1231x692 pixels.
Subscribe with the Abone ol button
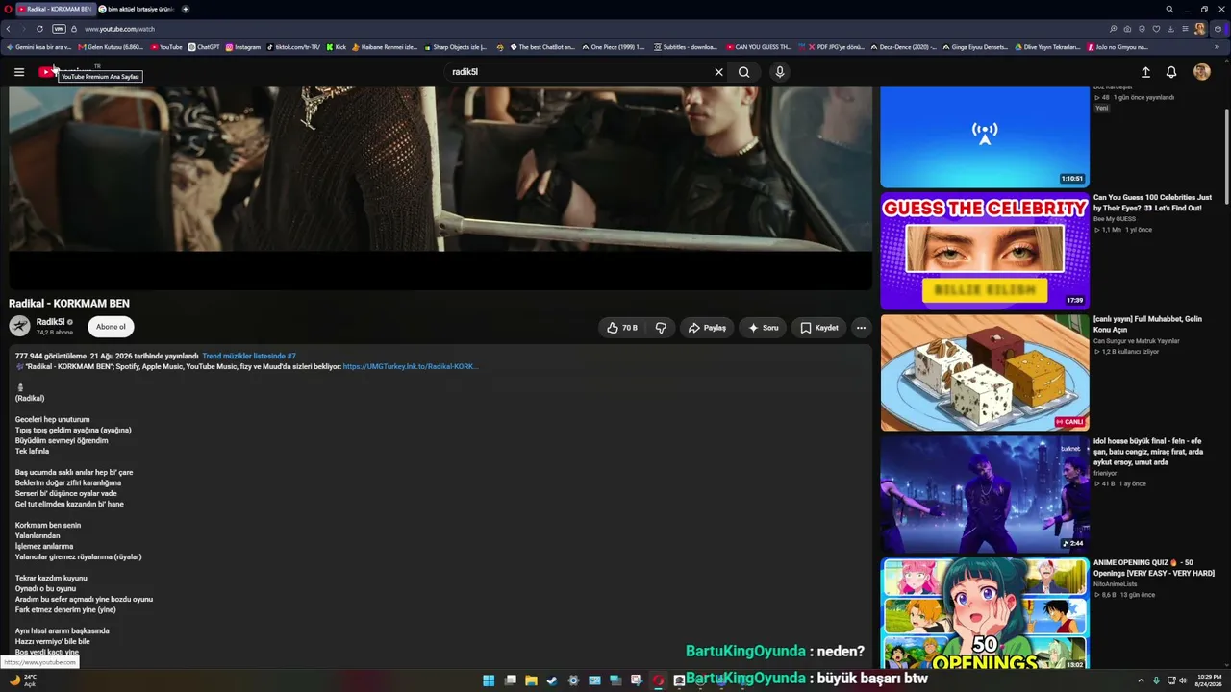(x=111, y=327)
